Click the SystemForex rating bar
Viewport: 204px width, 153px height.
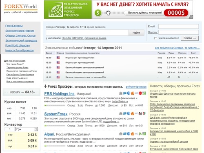55,126
